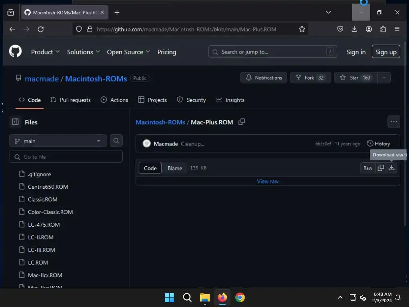
Task: Collapse the Files side panel icon
Action: 16,122
